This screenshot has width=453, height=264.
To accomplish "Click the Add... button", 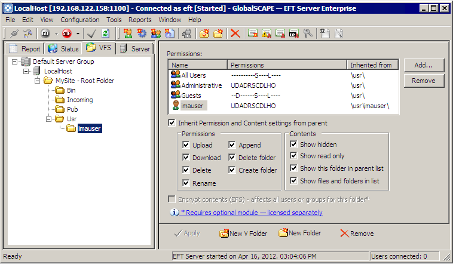I will pyautogui.click(x=424, y=65).
